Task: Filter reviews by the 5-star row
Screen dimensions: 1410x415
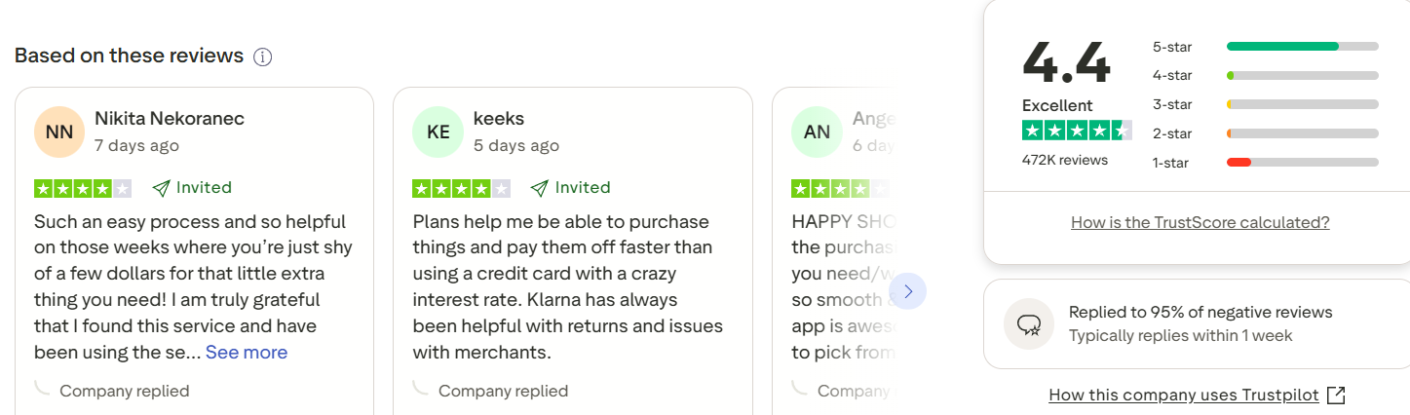Action: (x=1265, y=47)
